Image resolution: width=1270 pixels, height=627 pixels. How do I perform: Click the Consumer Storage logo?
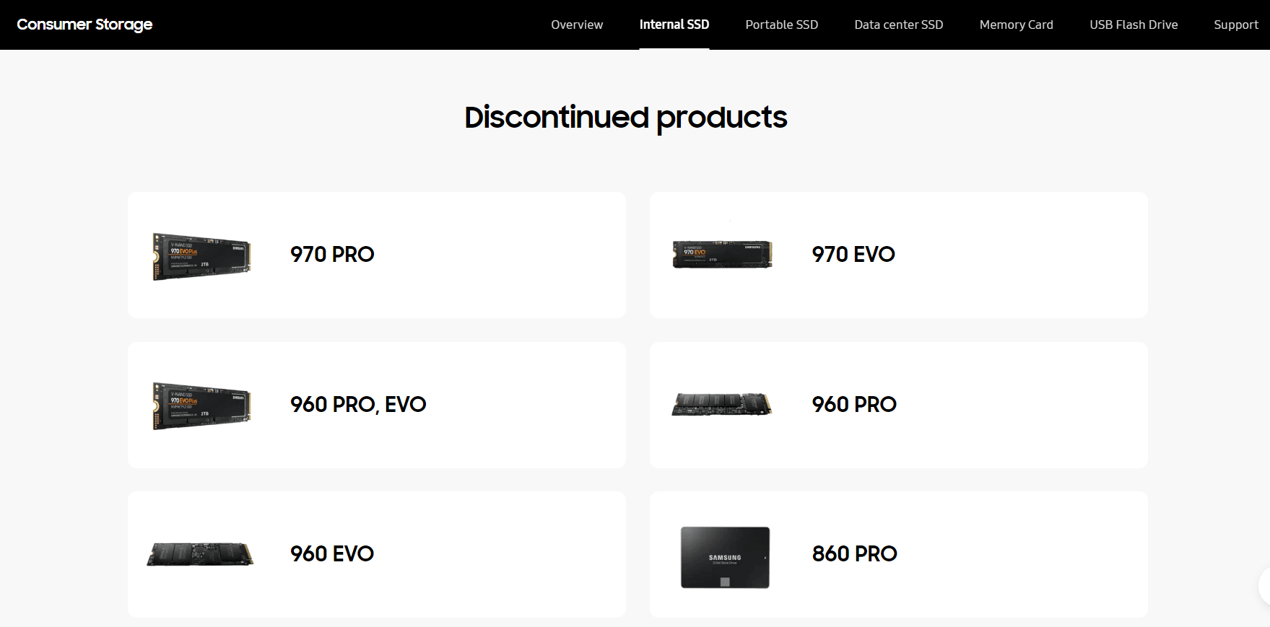[x=84, y=25]
